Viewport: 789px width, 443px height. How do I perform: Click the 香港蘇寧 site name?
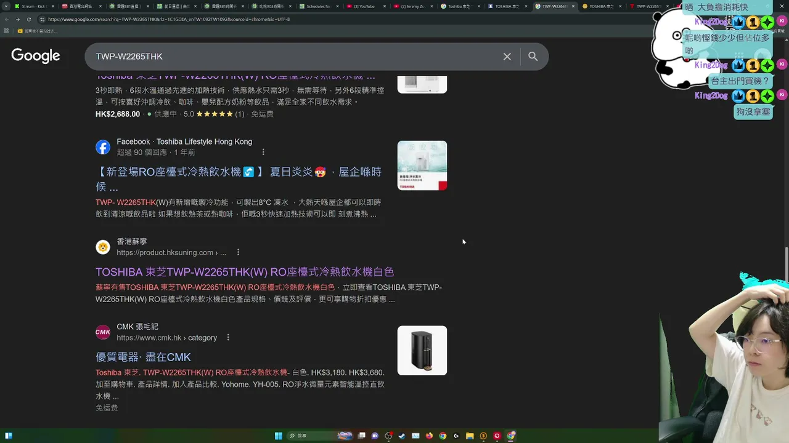tap(132, 242)
